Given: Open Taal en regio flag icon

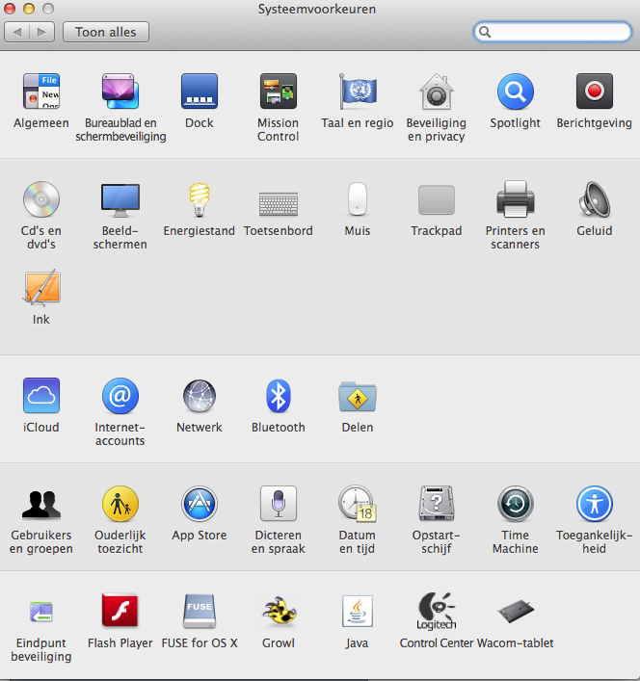Looking at the screenshot, I should 358,92.
